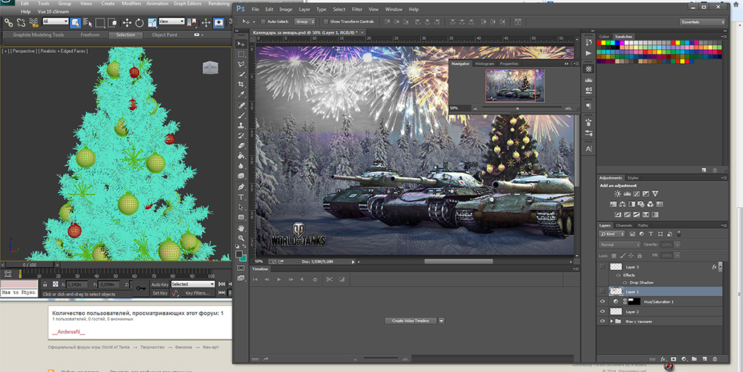Click Select by Name in 3ds Max
The width and height of the screenshot is (743, 372).
(x=88, y=22)
